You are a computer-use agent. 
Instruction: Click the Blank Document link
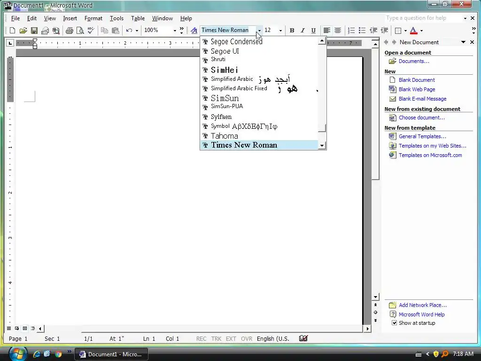click(x=417, y=80)
